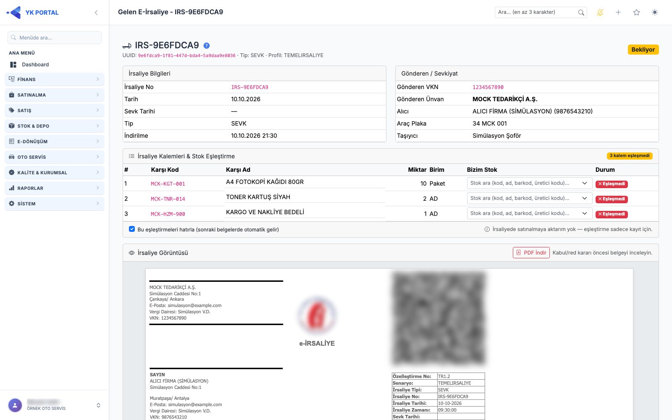Click the code MCK-TNR-014
Image resolution: width=672 pixels, height=420 pixels.
point(168,199)
